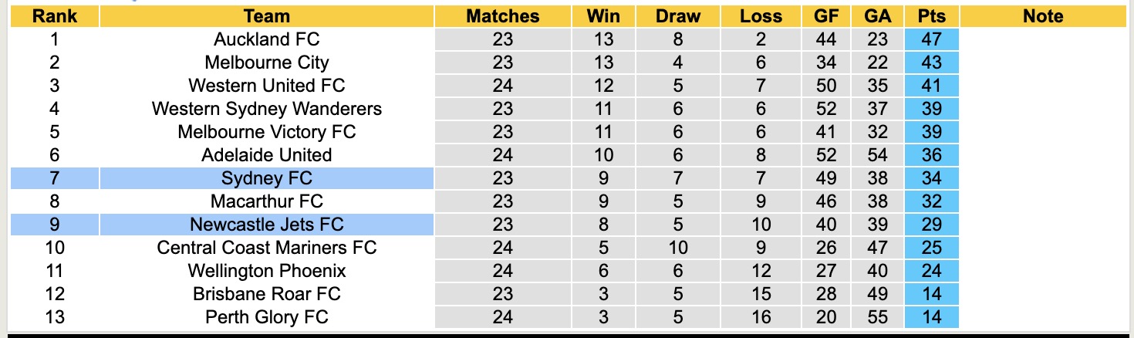1134x338 pixels.
Task: Select the Note column header
Action: pos(1042,16)
